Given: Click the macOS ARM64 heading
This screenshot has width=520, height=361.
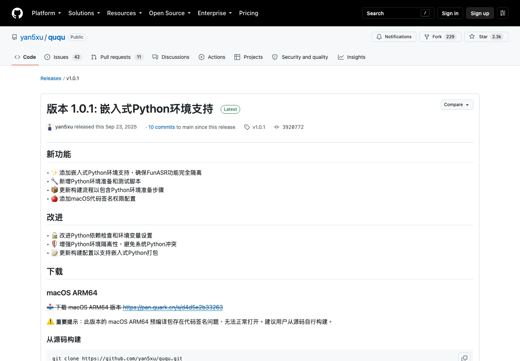Looking at the screenshot, I should [x=72, y=293].
